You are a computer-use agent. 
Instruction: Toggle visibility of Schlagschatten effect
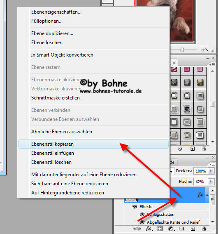(x=142, y=214)
